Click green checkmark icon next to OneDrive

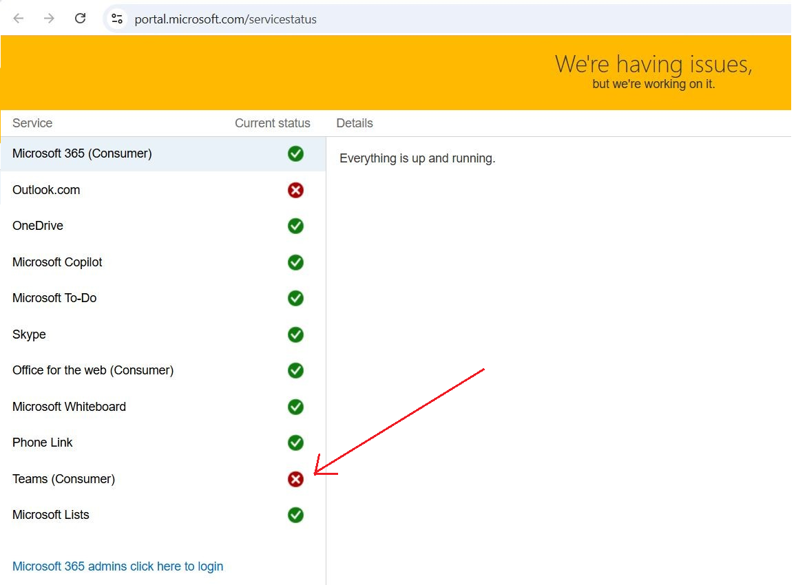(295, 226)
